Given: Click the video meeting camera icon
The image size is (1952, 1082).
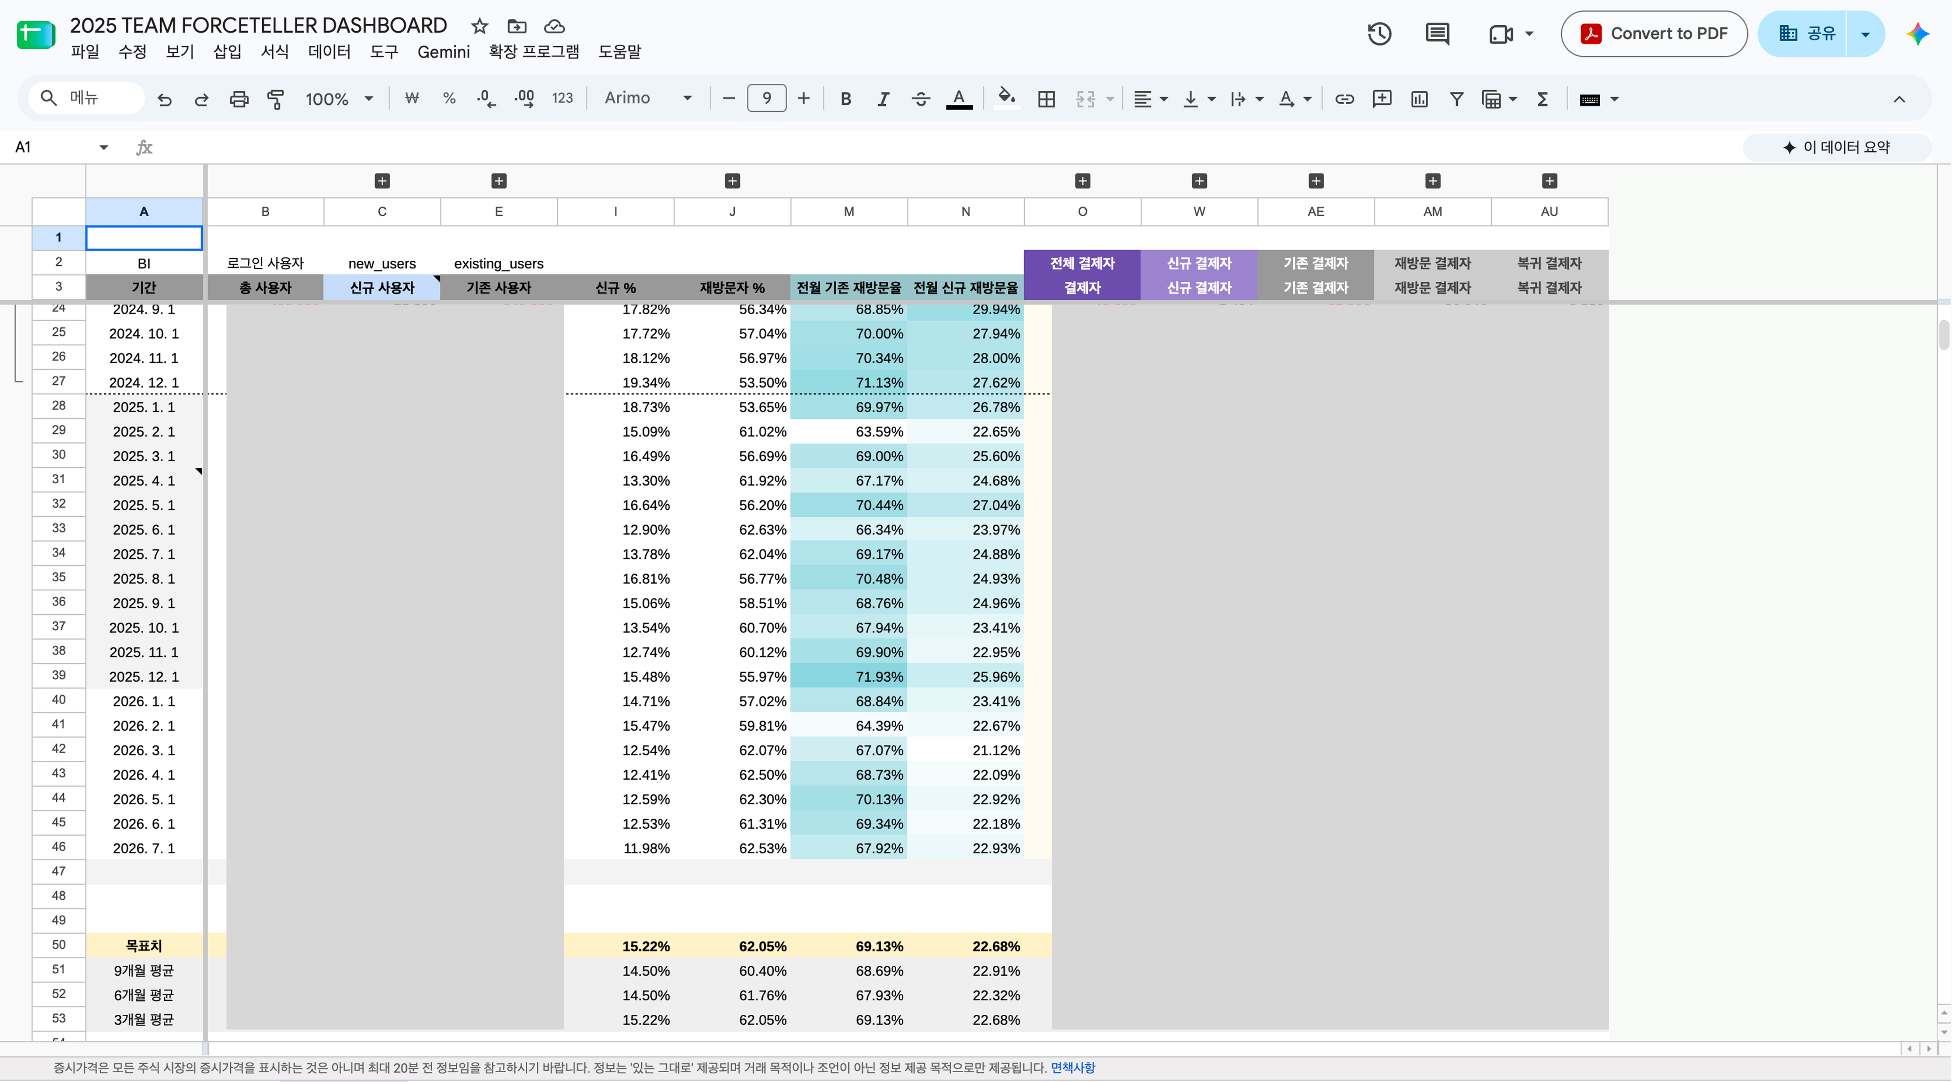Looking at the screenshot, I should [x=1502, y=34].
